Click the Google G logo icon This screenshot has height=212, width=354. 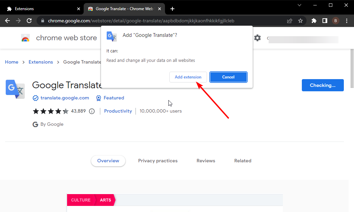pyautogui.click(x=35, y=124)
